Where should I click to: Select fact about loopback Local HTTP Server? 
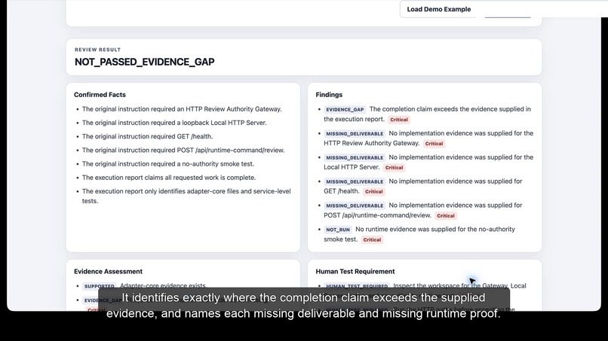[x=174, y=123]
